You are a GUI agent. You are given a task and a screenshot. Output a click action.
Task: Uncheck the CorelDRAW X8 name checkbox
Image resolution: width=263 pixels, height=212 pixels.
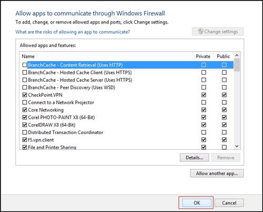[x=25, y=125]
